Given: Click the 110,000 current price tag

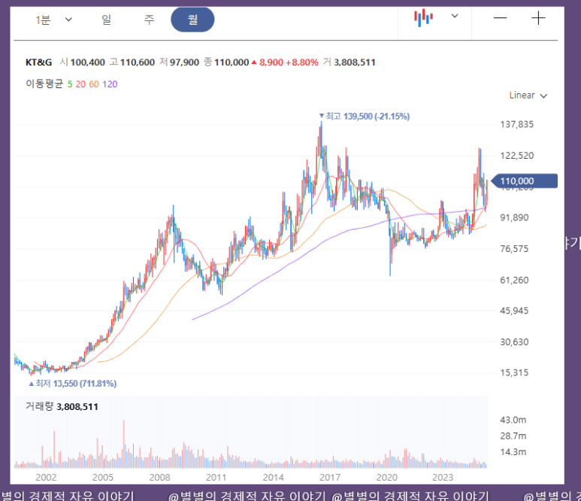Looking at the screenshot, I should pyautogui.click(x=524, y=181).
